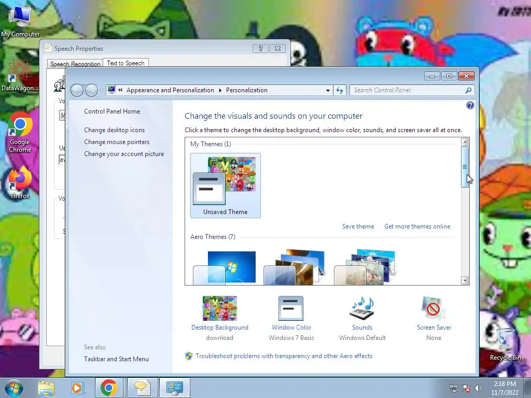Maximize the Personalization window
The height and width of the screenshot is (398, 531).
click(449, 76)
